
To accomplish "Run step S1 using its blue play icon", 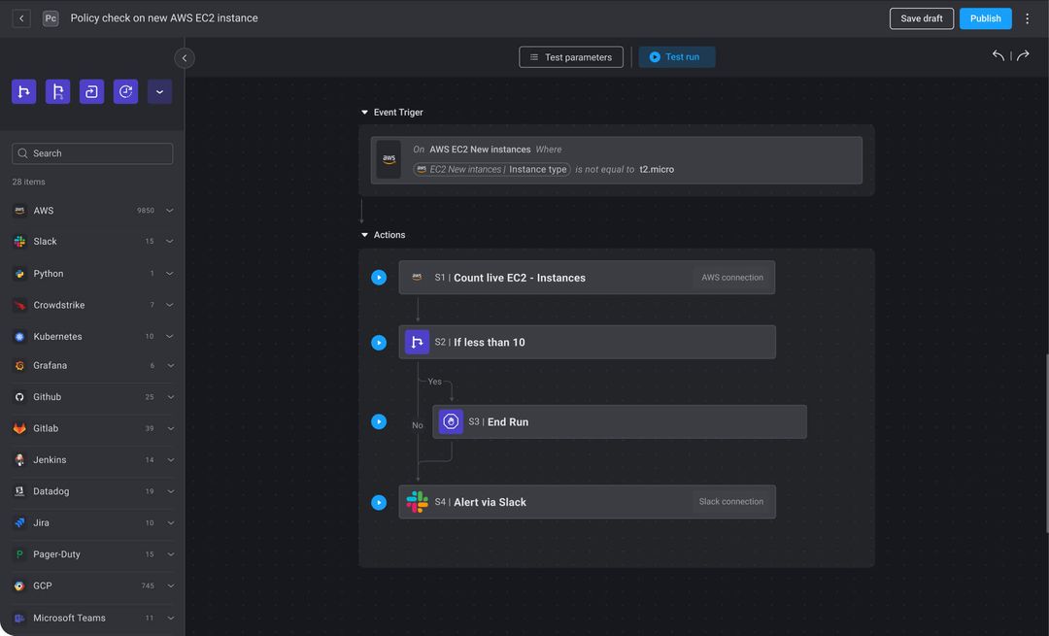I will coord(379,277).
